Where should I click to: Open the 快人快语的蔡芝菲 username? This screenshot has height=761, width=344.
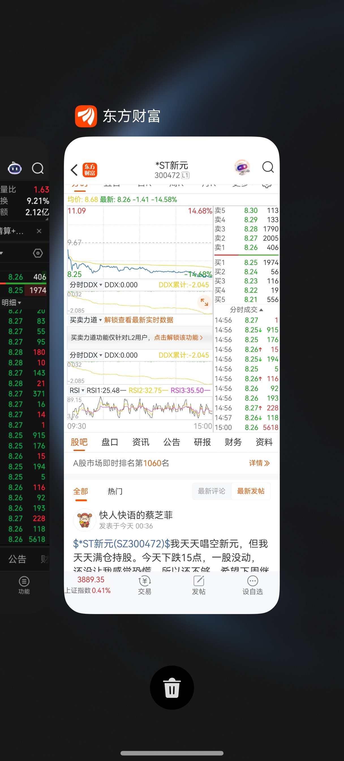click(x=136, y=515)
